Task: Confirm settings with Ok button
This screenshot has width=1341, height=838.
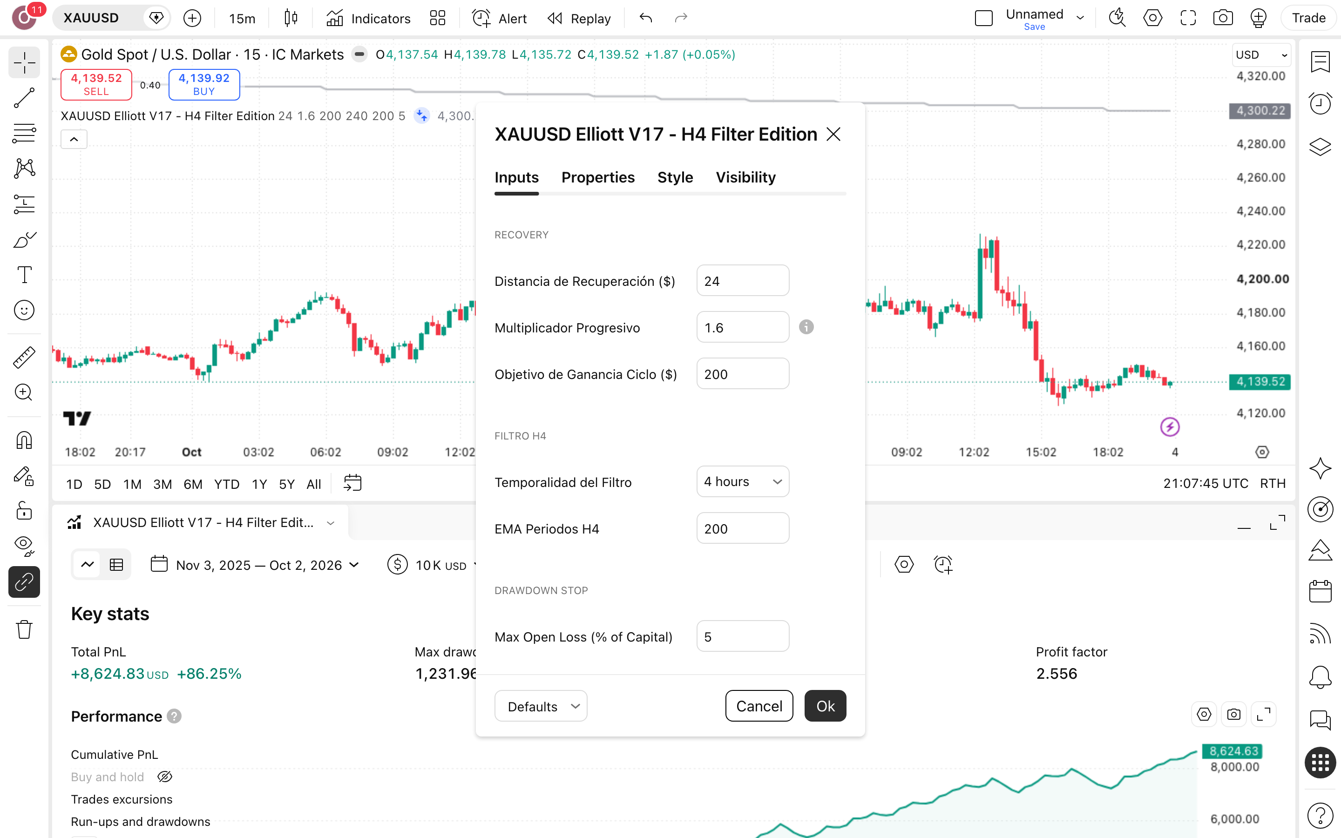Action: pos(825,706)
